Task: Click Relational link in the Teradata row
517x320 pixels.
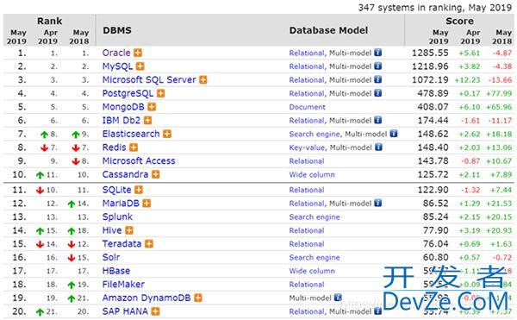Action: [x=307, y=244]
